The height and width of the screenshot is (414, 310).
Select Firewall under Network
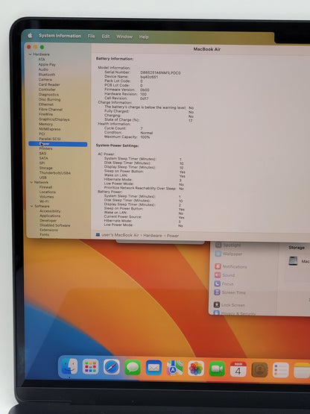click(45, 187)
